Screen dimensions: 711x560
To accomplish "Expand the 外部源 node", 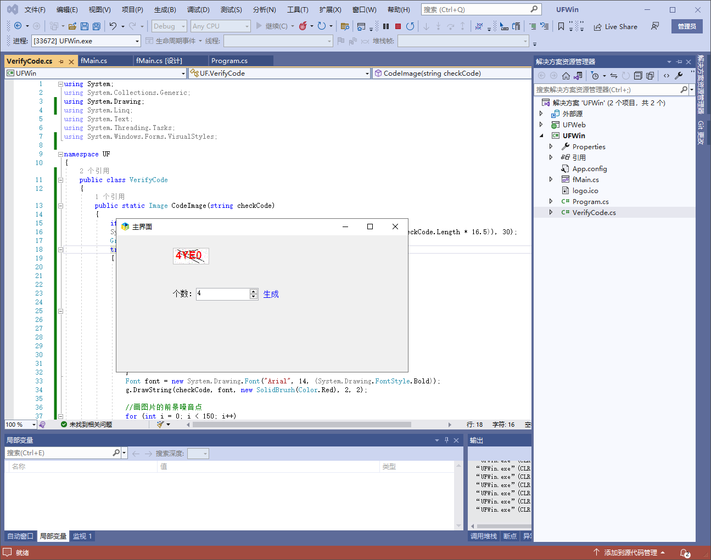I will pyautogui.click(x=541, y=114).
